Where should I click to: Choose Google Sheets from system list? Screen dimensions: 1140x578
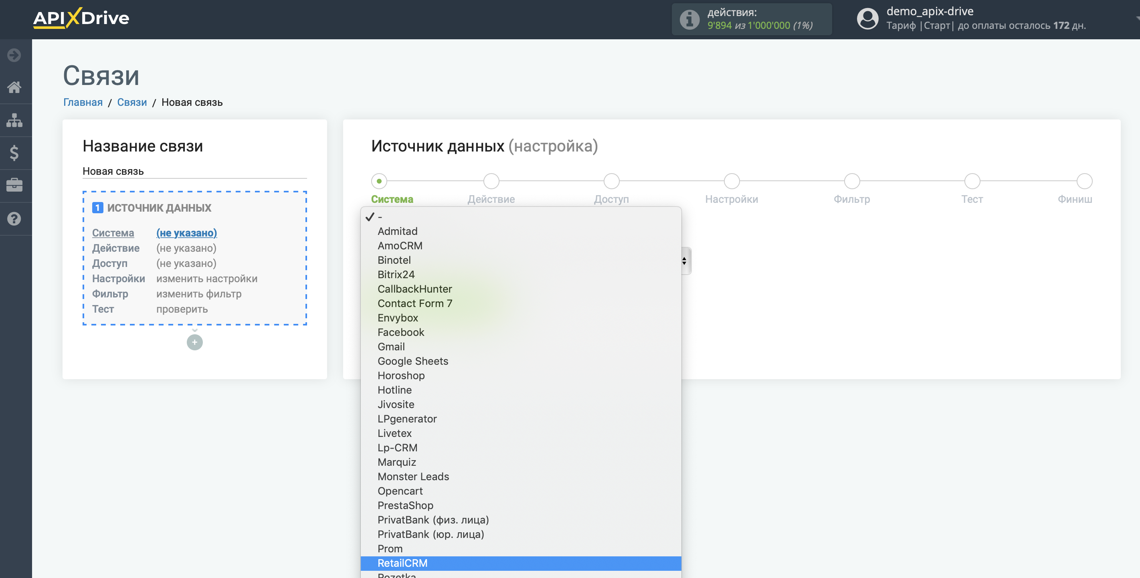point(521,361)
